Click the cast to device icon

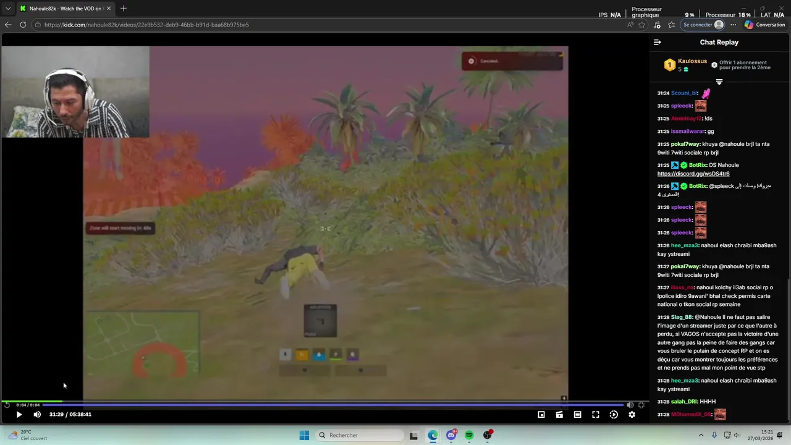click(x=559, y=415)
